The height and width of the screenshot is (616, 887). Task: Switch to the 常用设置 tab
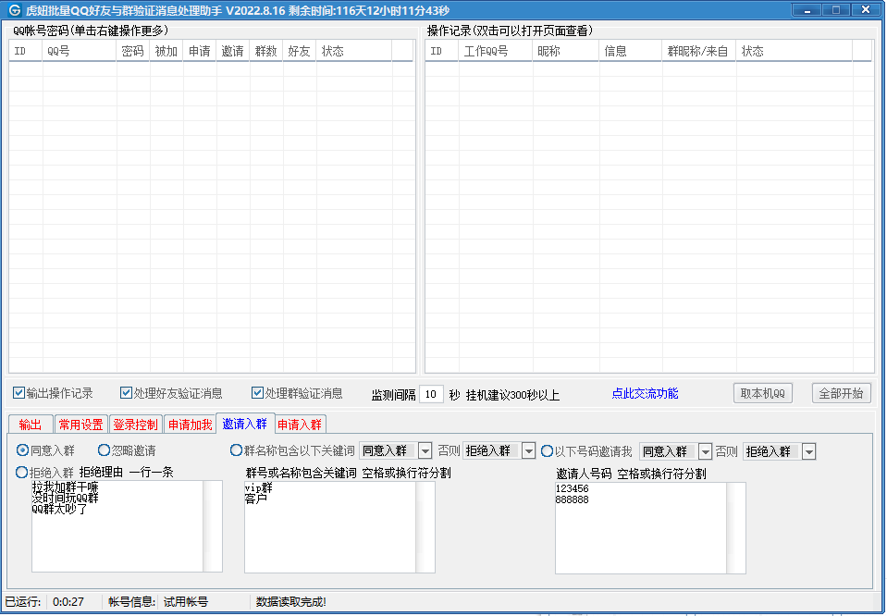pos(80,425)
